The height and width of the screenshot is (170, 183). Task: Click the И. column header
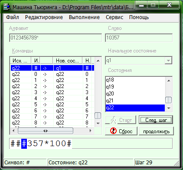click(36, 61)
